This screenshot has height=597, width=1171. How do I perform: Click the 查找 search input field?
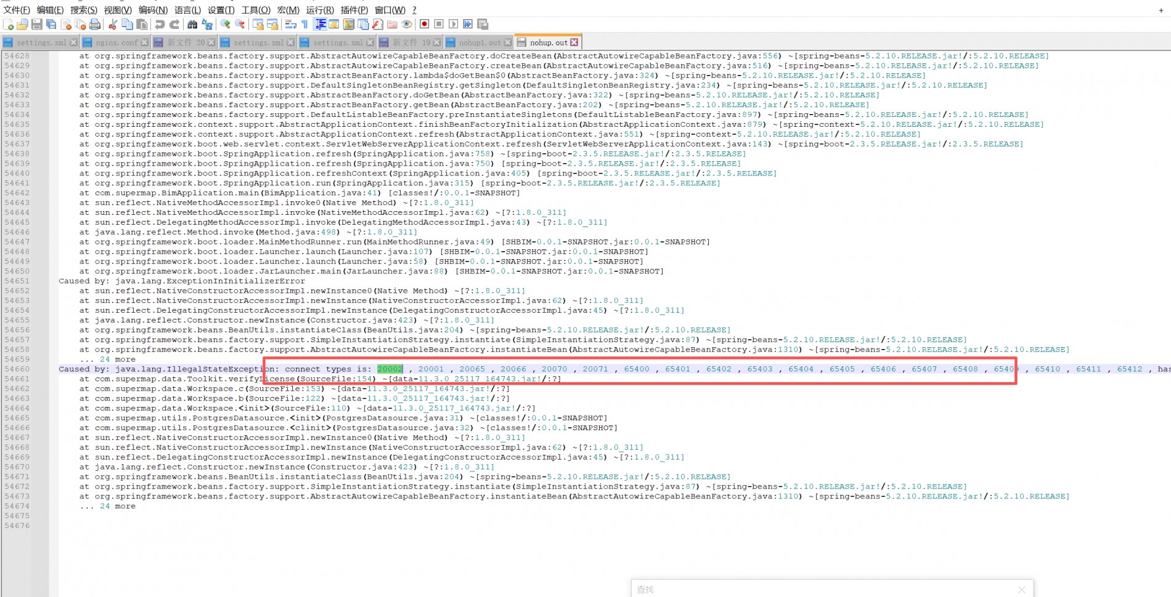tap(820, 589)
